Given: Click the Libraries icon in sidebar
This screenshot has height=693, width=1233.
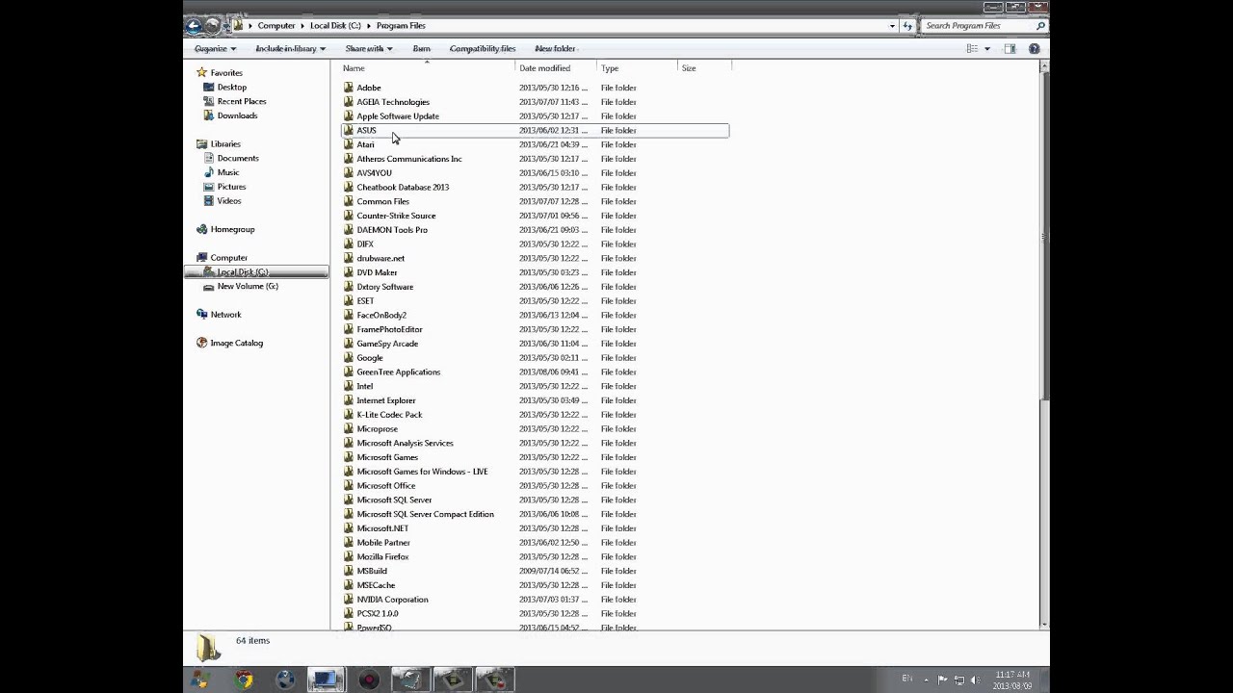Looking at the screenshot, I should pos(201,143).
